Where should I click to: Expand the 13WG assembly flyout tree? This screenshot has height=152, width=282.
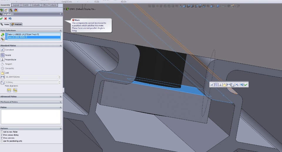pyautogui.click(x=64, y=9)
